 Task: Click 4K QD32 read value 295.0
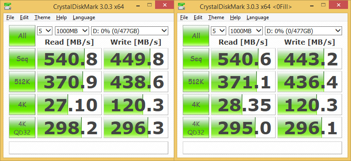(x=243, y=127)
